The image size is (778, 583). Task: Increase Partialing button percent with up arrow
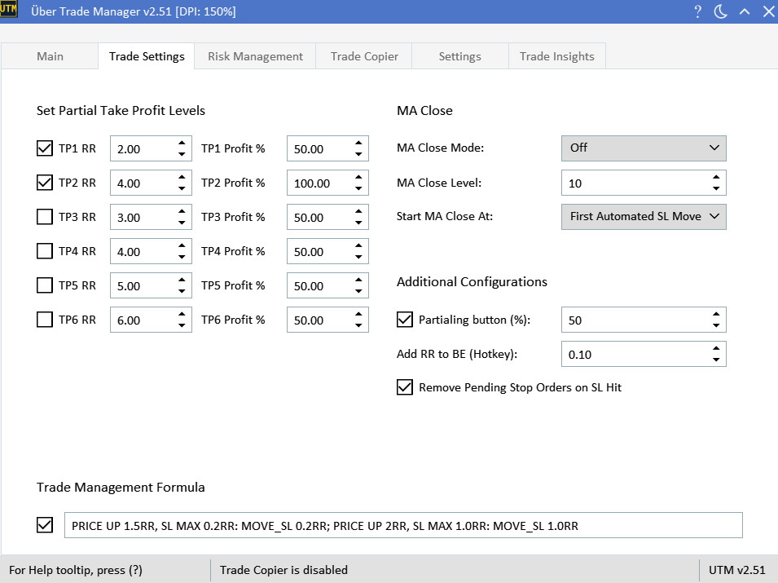(x=716, y=315)
